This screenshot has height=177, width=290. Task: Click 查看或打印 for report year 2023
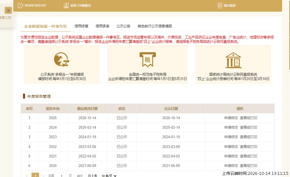point(248,137)
